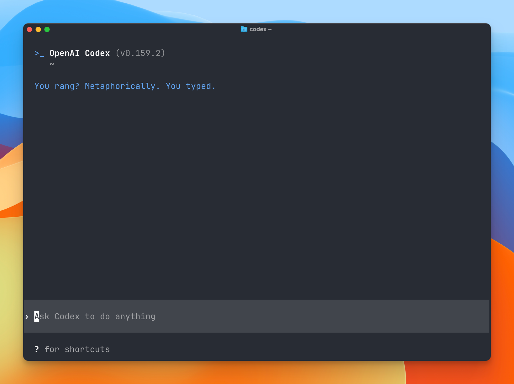This screenshot has height=384, width=514.
Task: Click the folder icon in title bar
Action: pyautogui.click(x=244, y=29)
